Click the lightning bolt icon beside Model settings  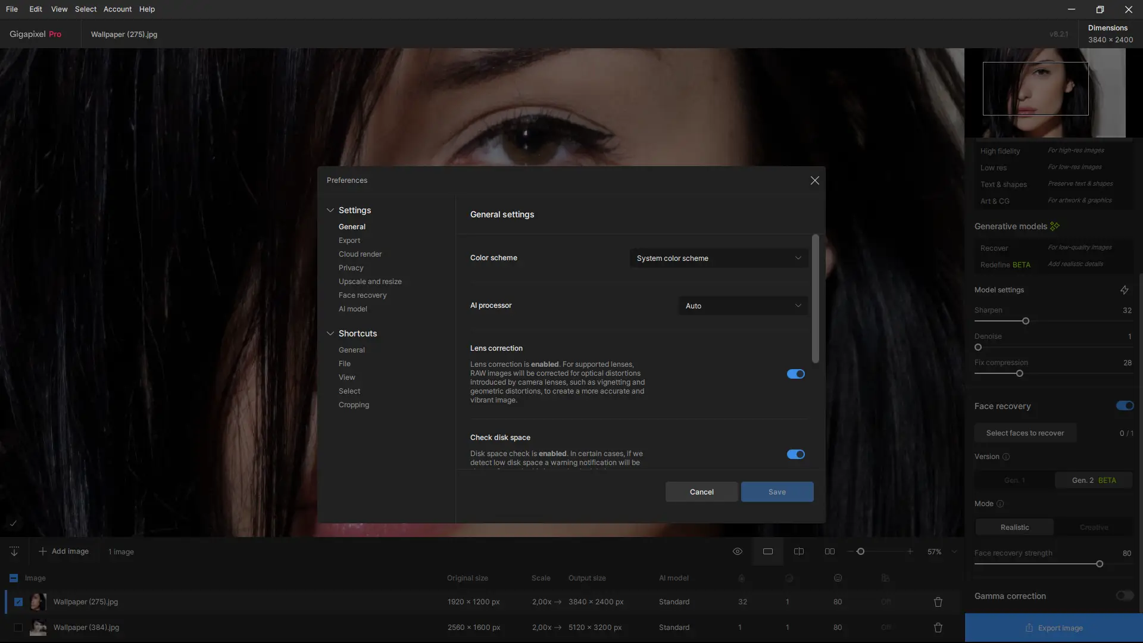click(1124, 290)
